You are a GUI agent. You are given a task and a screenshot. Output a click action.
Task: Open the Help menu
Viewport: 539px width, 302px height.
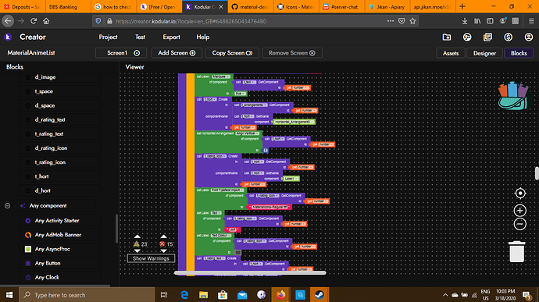tap(203, 37)
